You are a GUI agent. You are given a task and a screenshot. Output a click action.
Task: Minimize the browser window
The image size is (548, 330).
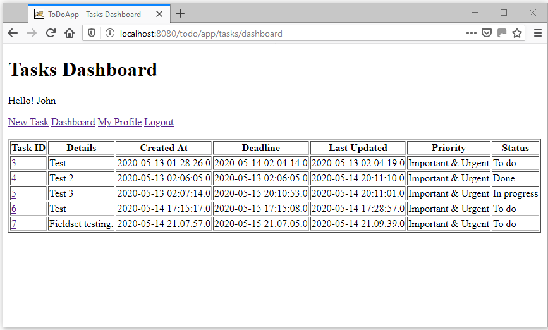[x=475, y=13]
